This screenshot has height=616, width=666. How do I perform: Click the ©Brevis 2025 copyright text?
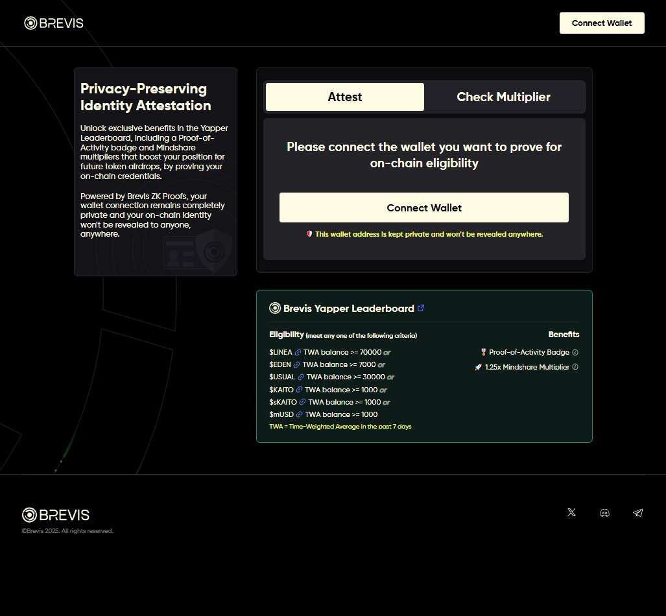point(67,530)
